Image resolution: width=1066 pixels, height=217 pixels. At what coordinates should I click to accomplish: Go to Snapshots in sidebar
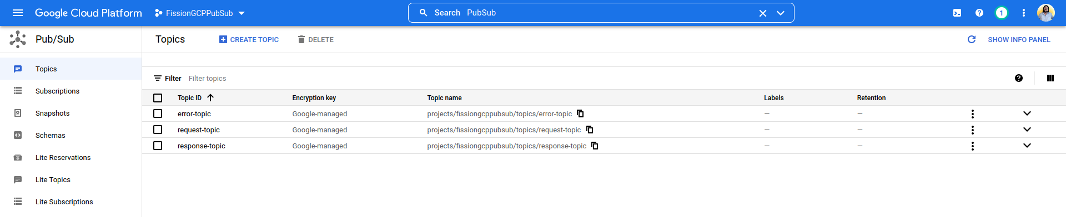[x=71, y=113]
